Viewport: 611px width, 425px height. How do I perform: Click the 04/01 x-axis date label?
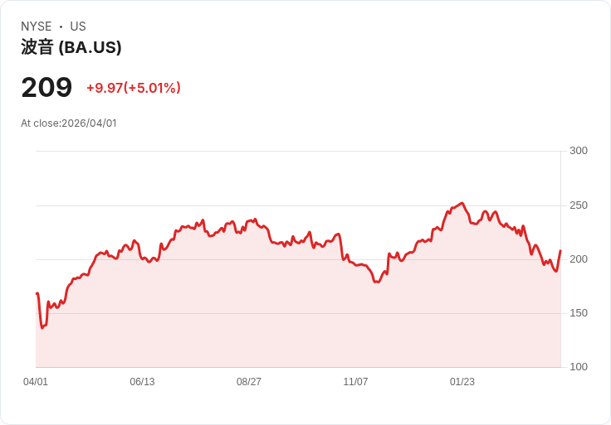click(x=36, y=382)
